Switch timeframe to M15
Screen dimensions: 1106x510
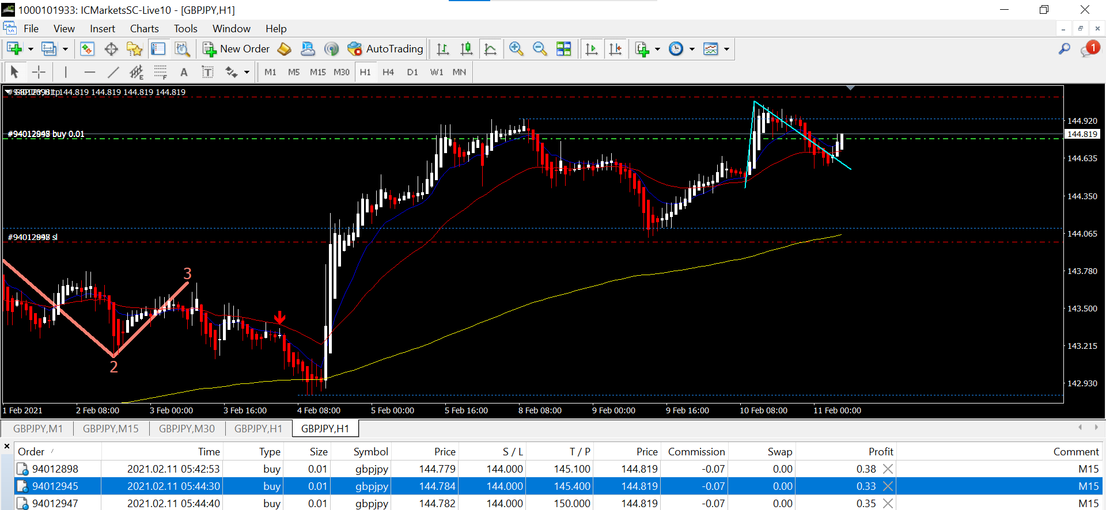coord(317,72)
